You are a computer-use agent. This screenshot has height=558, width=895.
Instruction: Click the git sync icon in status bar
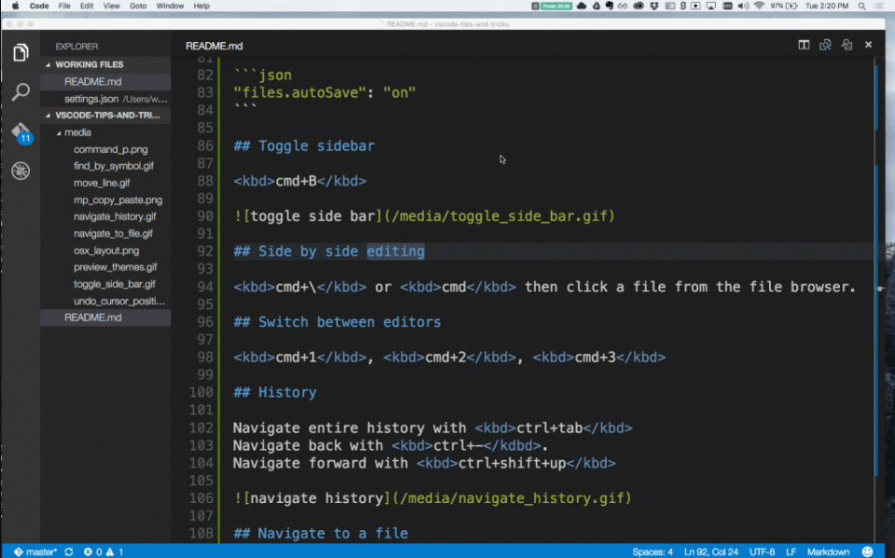coord(68,551)
